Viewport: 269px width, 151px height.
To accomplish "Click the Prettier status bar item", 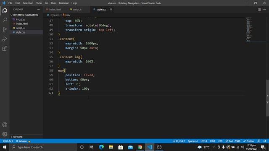I will 249,141.
